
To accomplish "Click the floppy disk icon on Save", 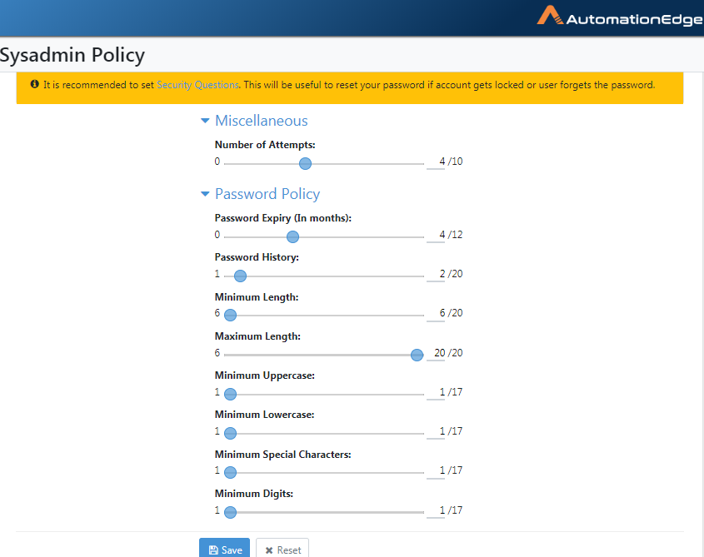I will 214,550.
